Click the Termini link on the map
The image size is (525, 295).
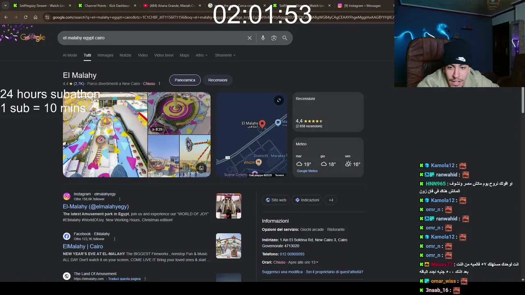tap(279, 175)
